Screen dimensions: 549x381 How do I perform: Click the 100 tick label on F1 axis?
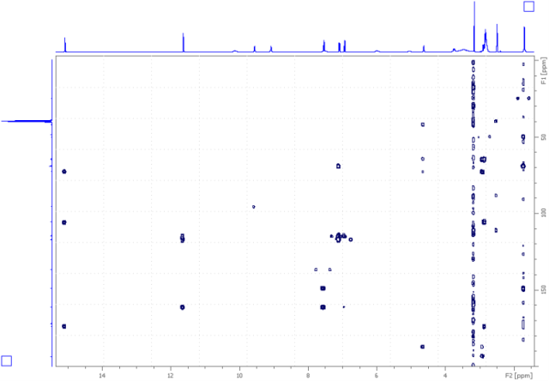(x=541, y=213)
